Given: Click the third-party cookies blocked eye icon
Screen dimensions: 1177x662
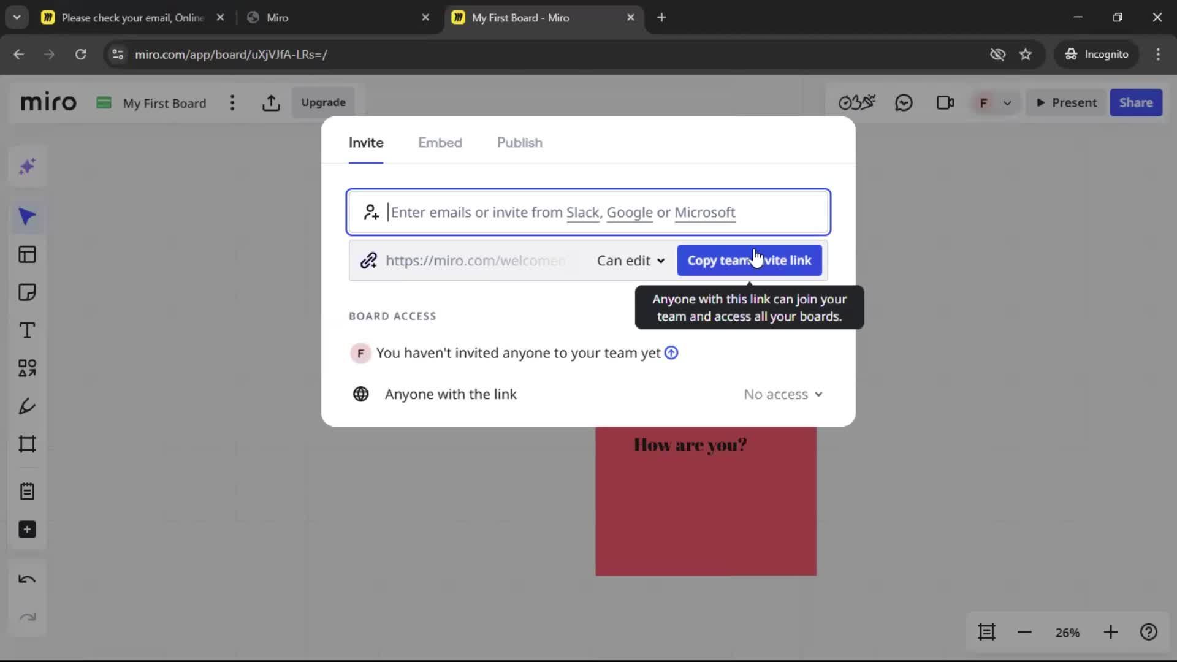Looking at the screenshot, I should click(x=998, y=55).
